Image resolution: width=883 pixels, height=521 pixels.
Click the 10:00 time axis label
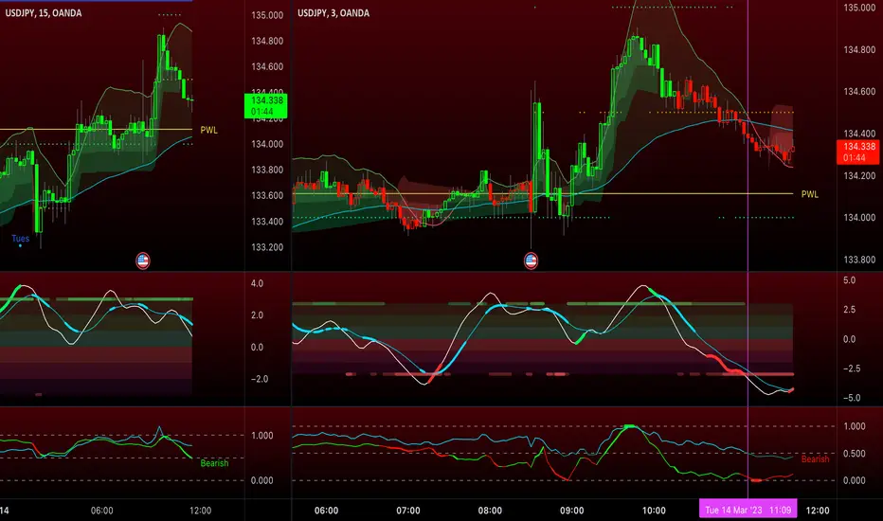(x=654, y=511)
